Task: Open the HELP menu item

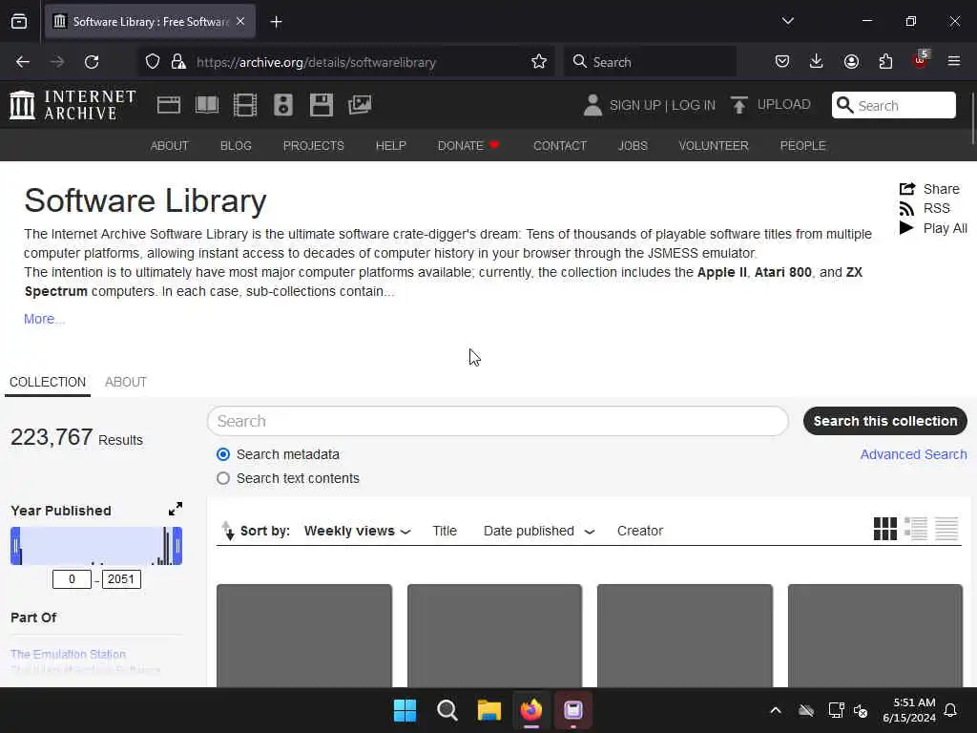Action: point(390,146)
